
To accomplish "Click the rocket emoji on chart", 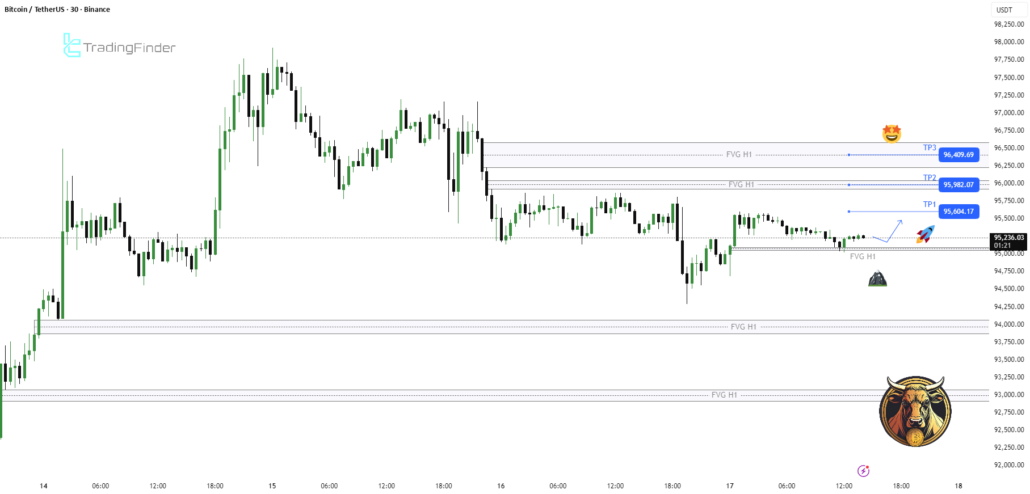I will (x=926, y=234).
